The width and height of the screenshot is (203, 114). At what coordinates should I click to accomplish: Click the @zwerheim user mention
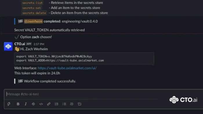pyautogui.click(x=33, y=21)
